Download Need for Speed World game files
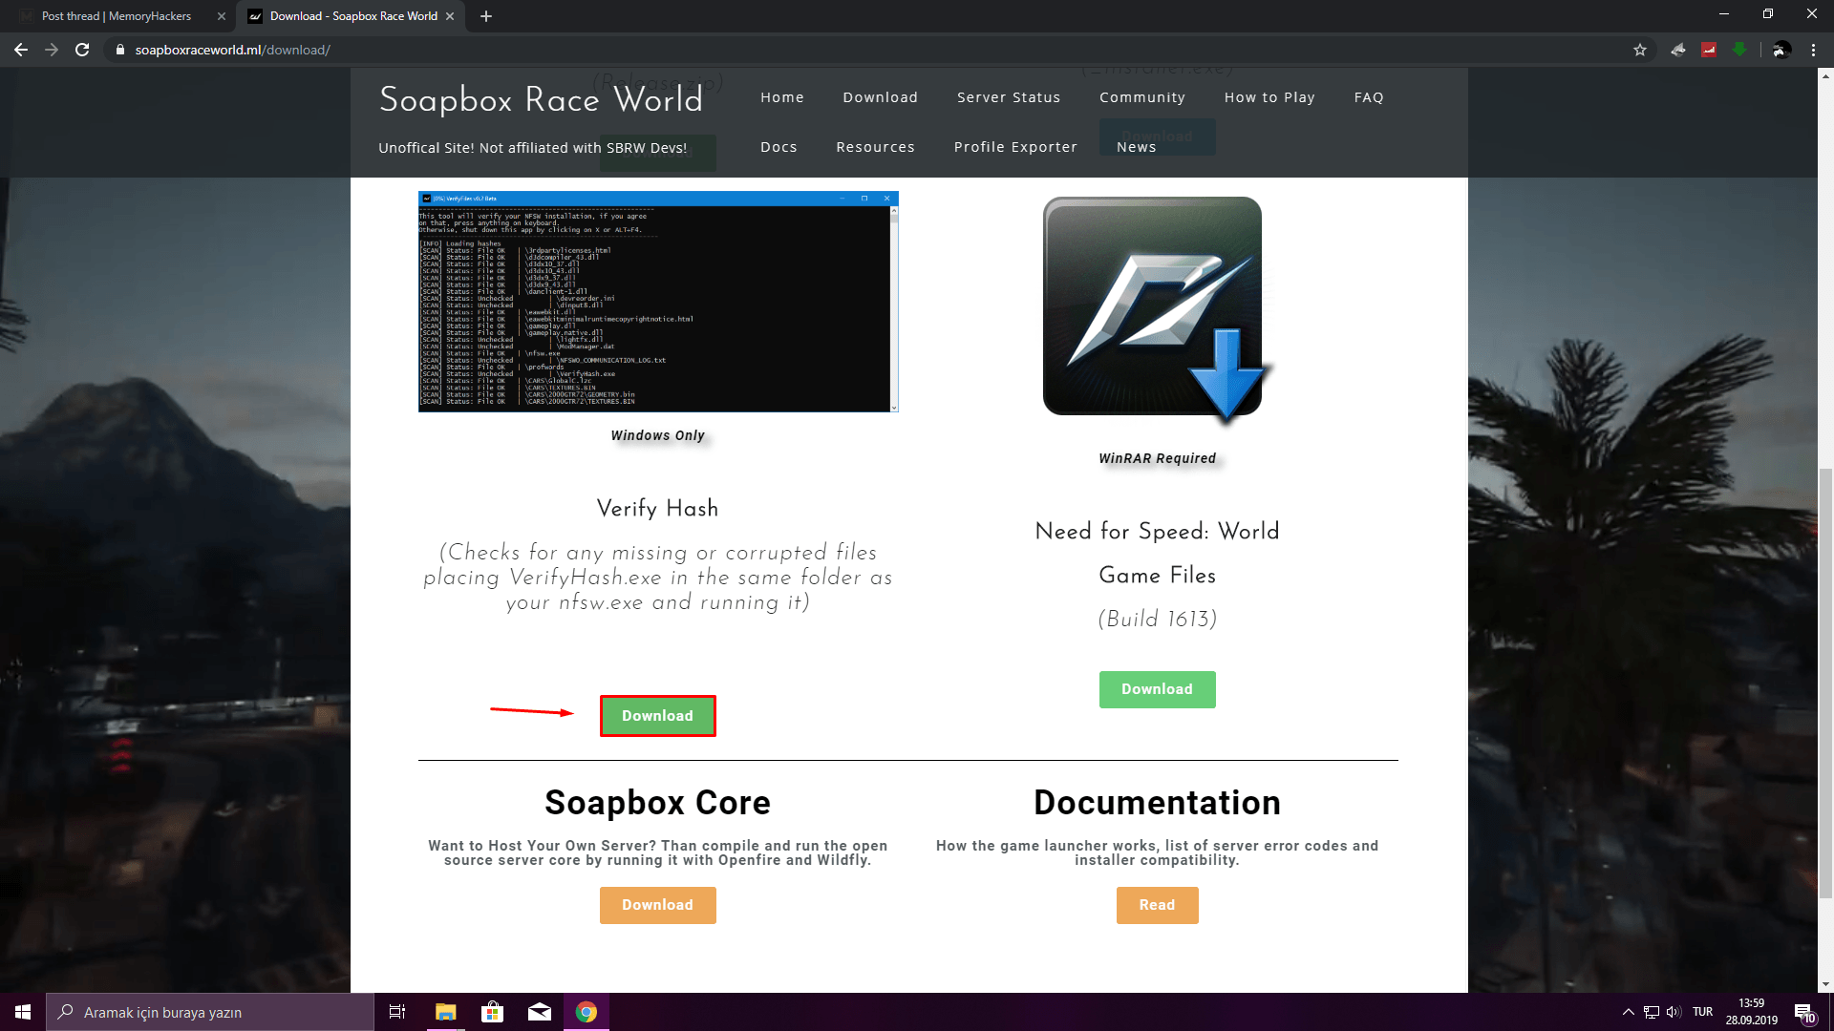The height and width of the screenshot is (1031, 1834). (x=1157, y=689)
